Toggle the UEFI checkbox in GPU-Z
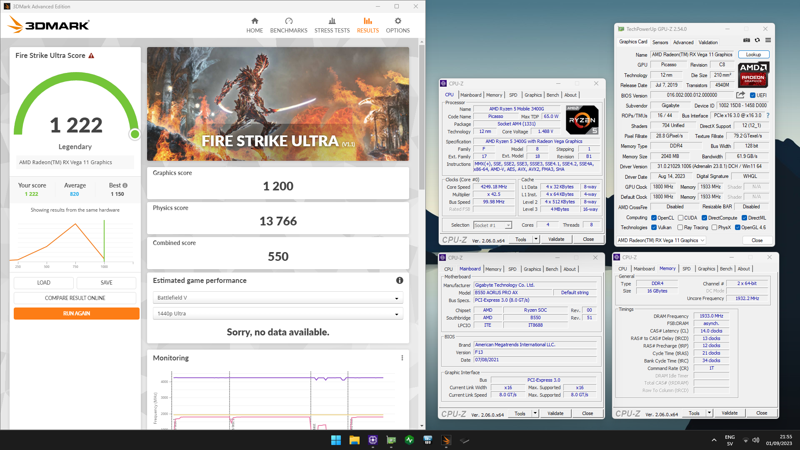 (752, 95)
